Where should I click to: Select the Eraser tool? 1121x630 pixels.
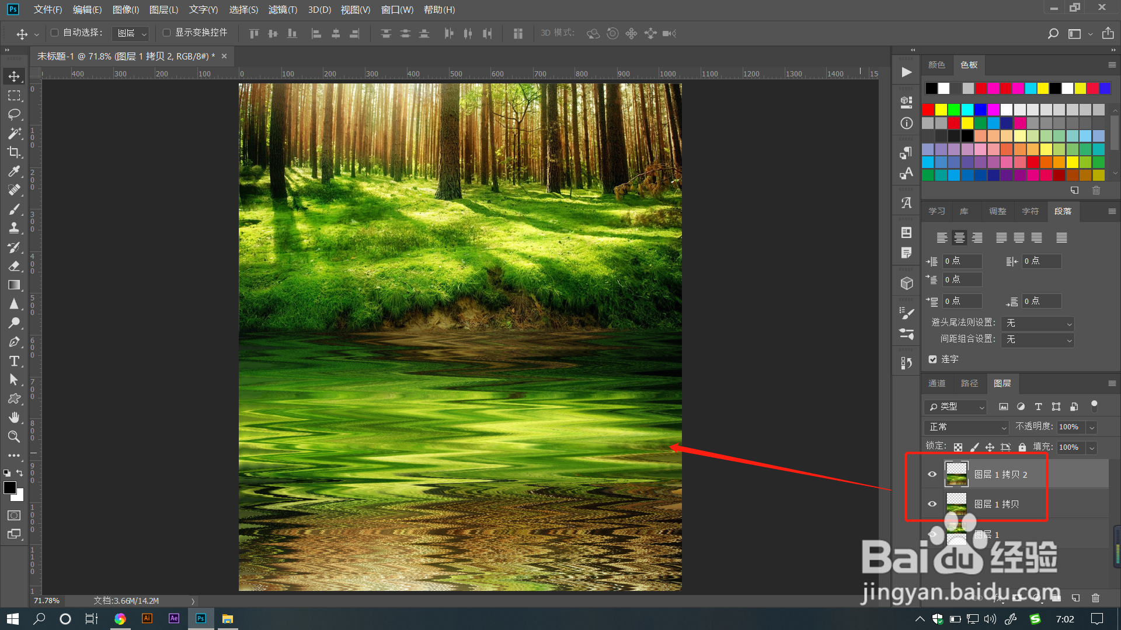tap(14, 266)
